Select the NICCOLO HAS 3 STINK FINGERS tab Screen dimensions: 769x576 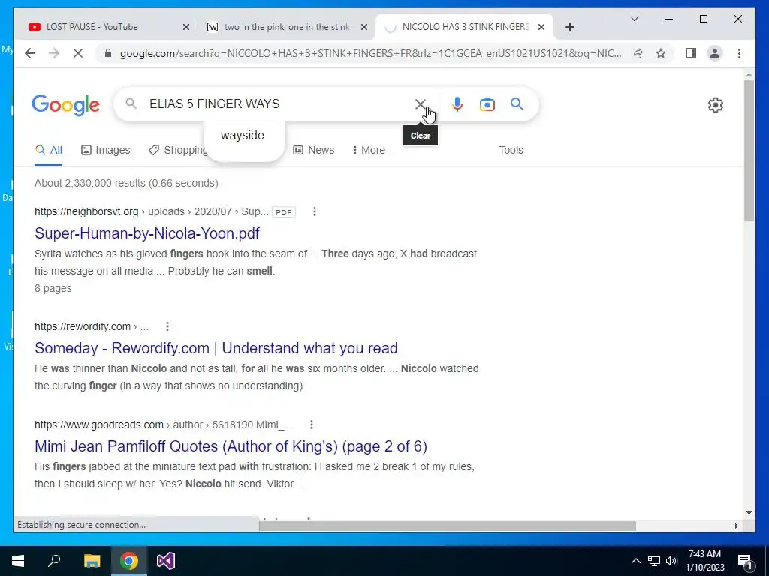[464, 27]
